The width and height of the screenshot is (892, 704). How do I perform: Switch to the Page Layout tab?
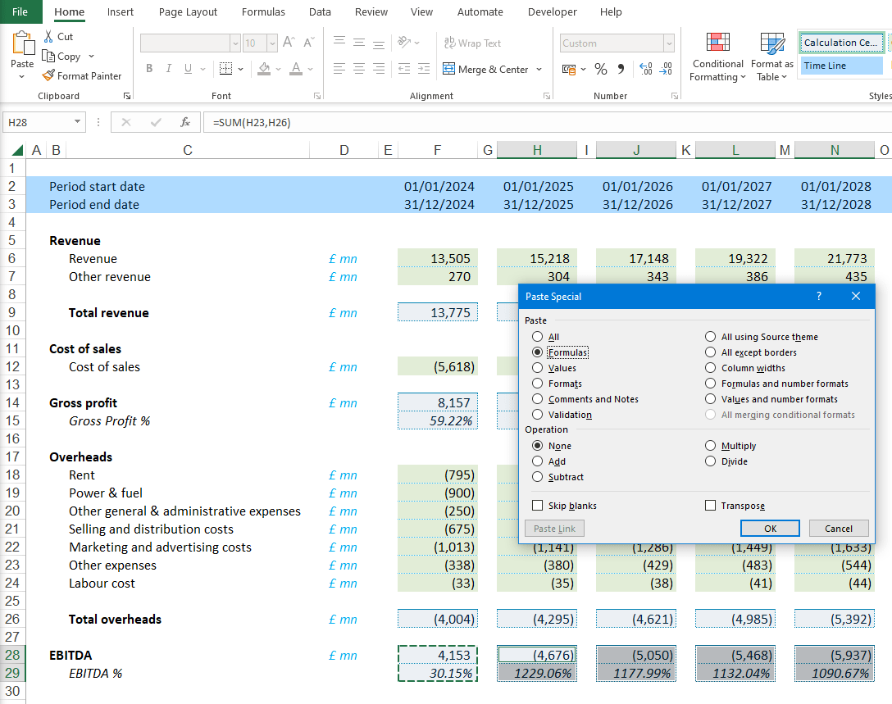pyautogui.click(x=188, y=12)
